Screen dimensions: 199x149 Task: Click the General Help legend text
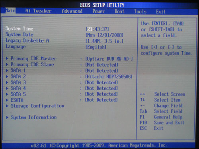tap(168, 117)
